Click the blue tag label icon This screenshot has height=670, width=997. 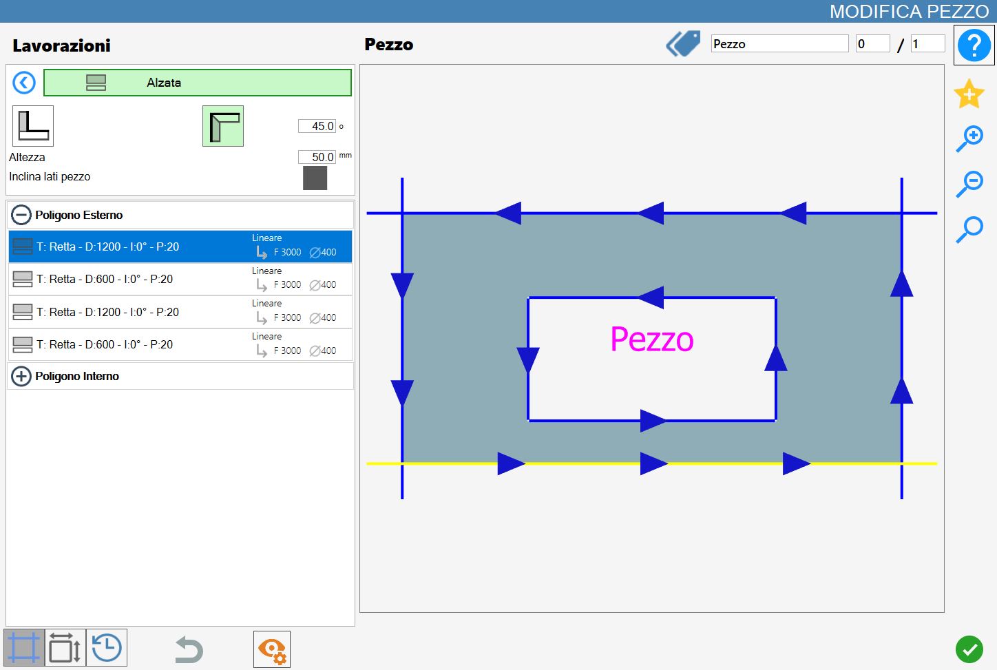(x=683, y=44)
